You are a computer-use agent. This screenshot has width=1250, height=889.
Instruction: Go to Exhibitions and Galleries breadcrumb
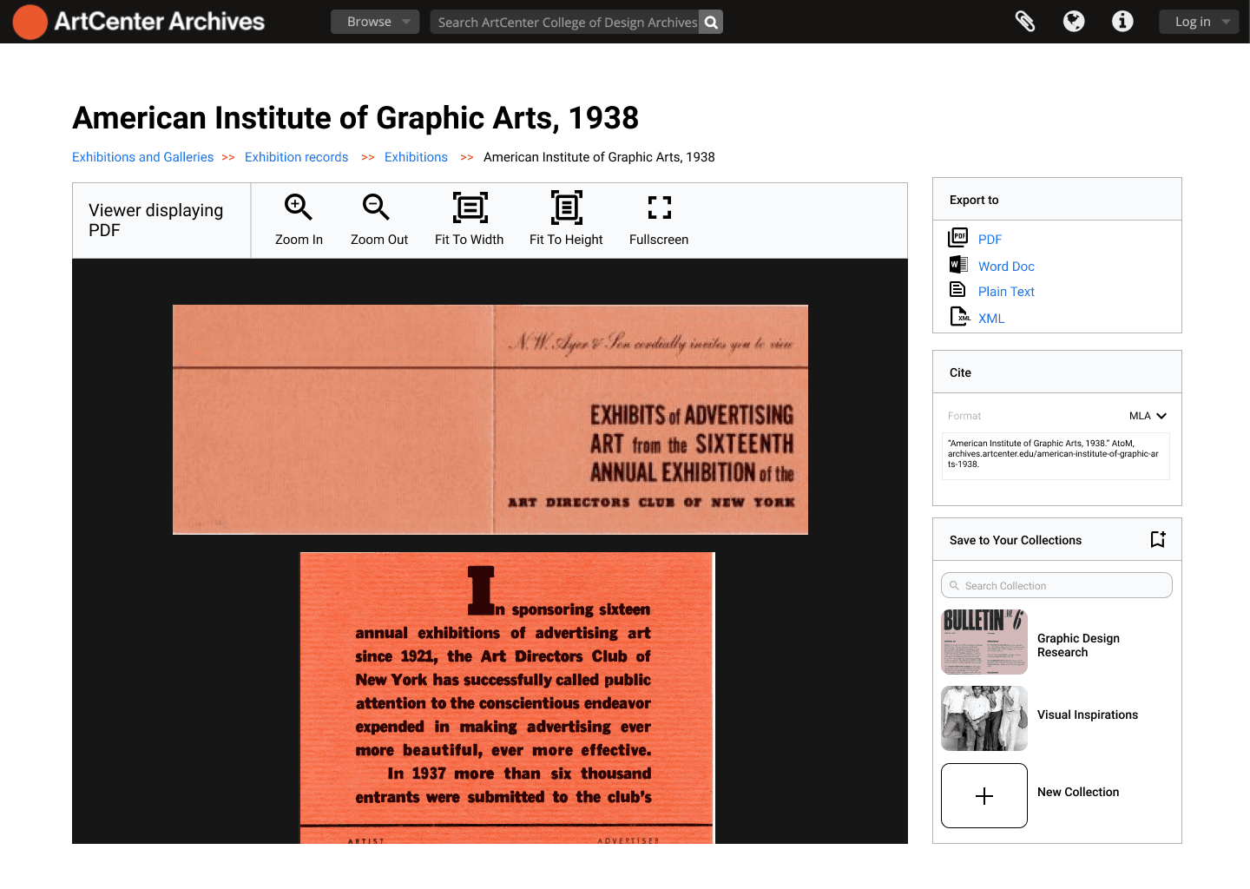142,157
